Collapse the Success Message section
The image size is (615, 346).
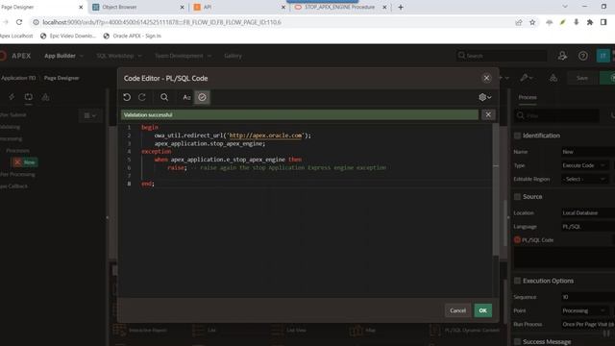pos(517,342)
